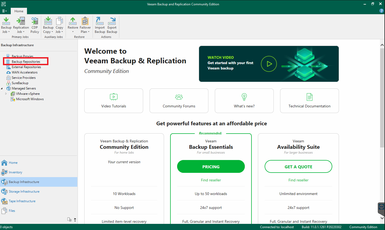Open the Restore ribbon button
385x230 pixels.
73,25
